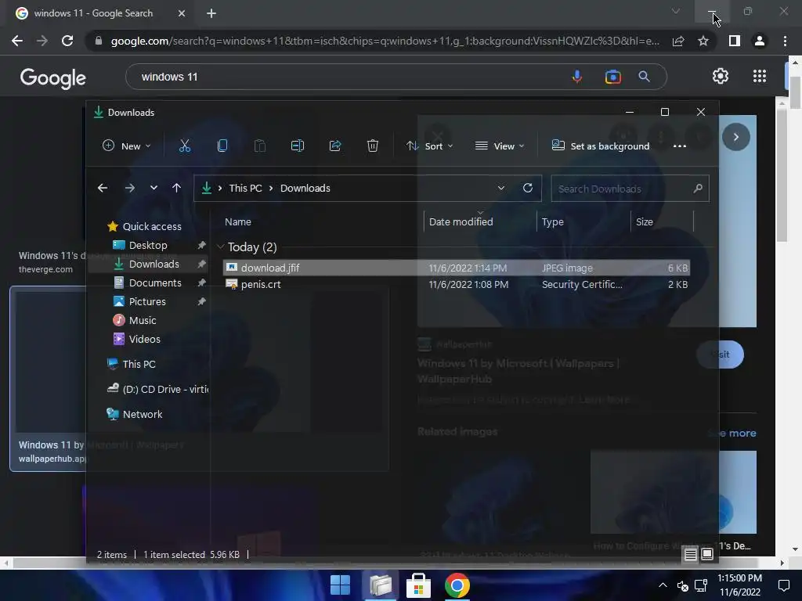Viewport: 802px width, 601px height.
Task: Open the Windows Start menu
Action: 340,585
